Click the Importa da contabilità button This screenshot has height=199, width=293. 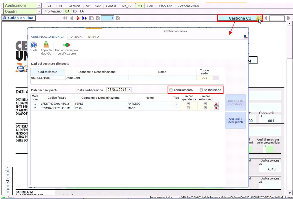235,102
